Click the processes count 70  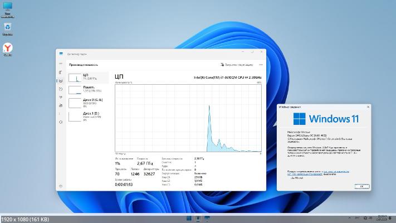click(x=117, y=174)
